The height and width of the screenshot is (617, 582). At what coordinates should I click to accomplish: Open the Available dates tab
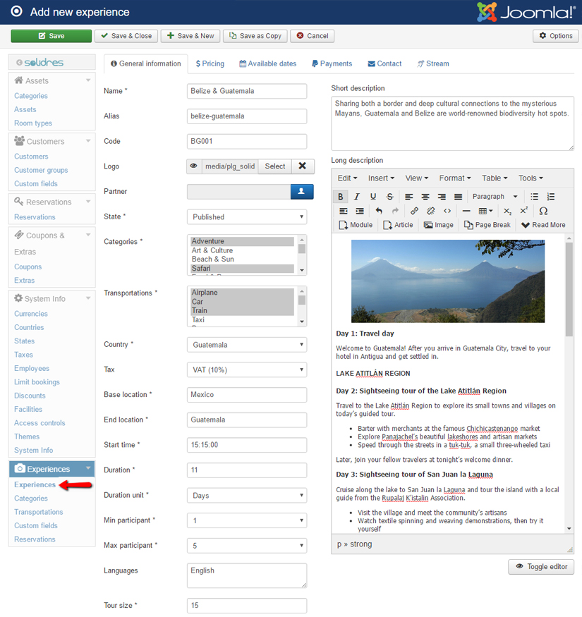[x=267, y=63]
